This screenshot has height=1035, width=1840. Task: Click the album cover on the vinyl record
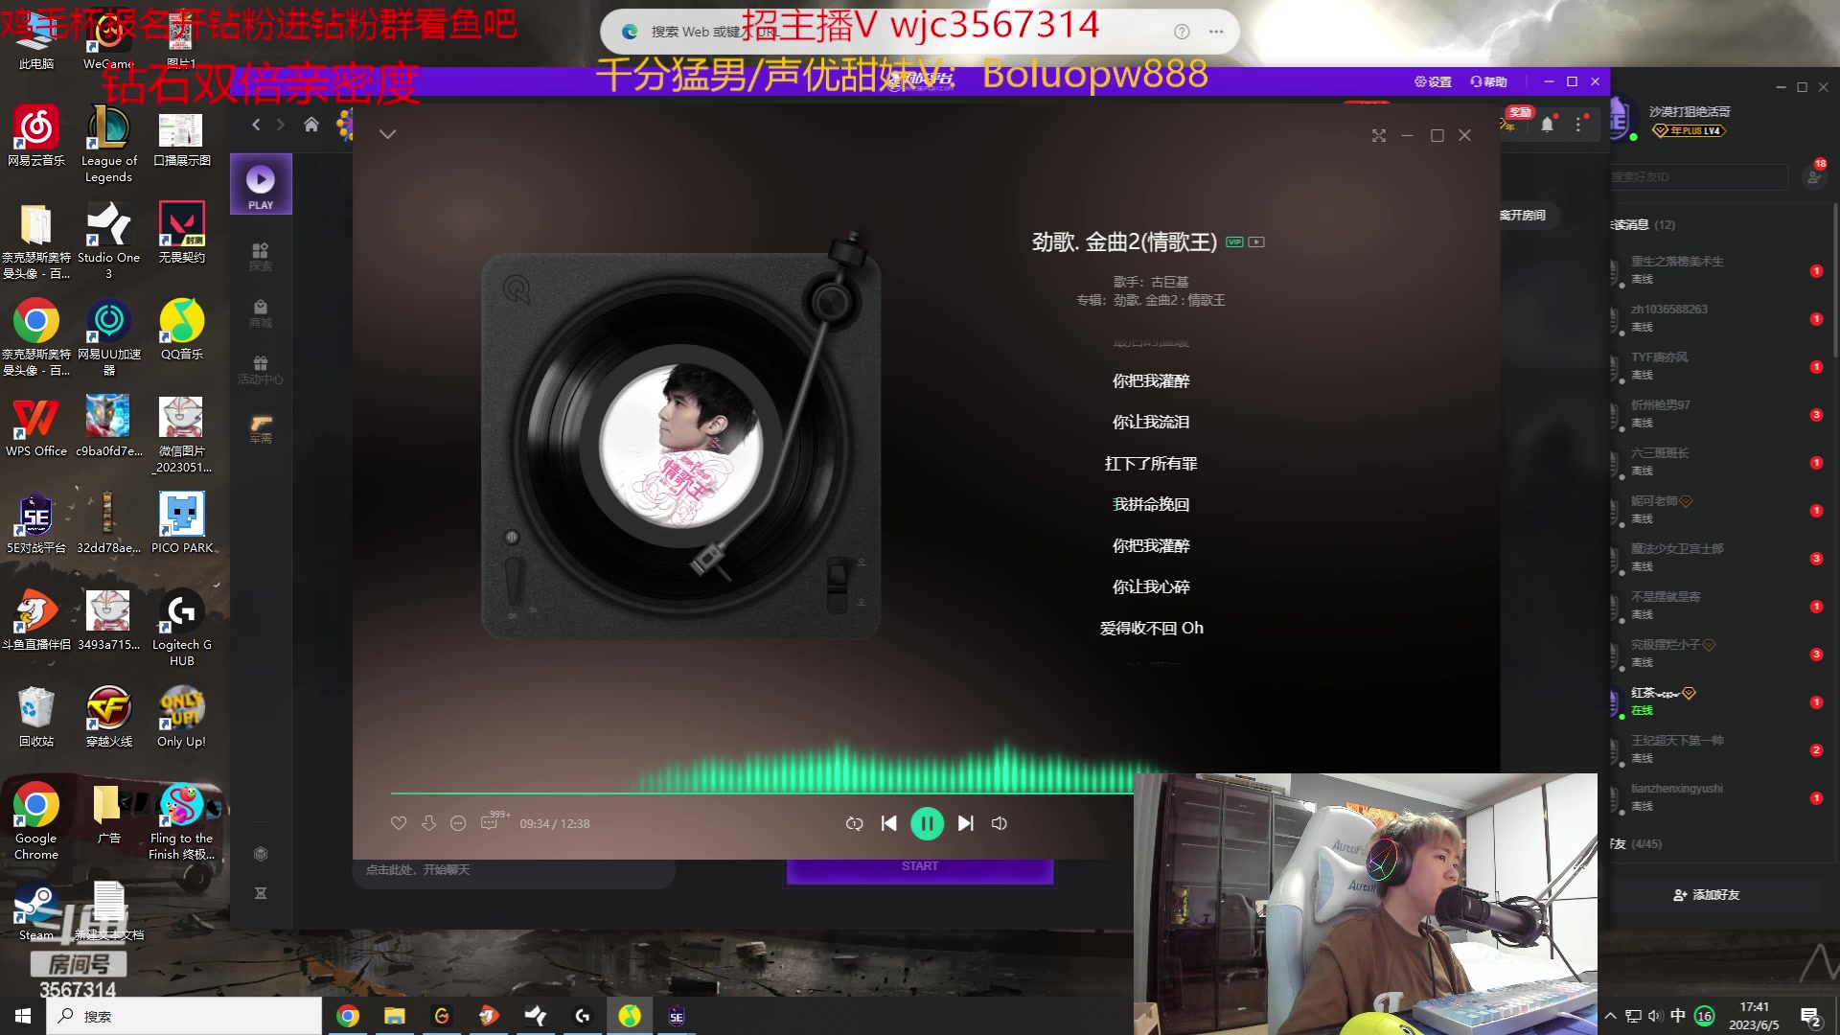point(680,446)
